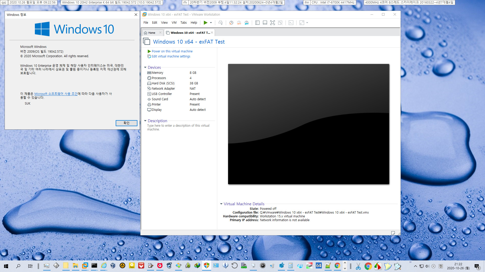
Task: Select the VM menu in VMware toolbar
Action: pyautogui.click(x=174, y=23)
